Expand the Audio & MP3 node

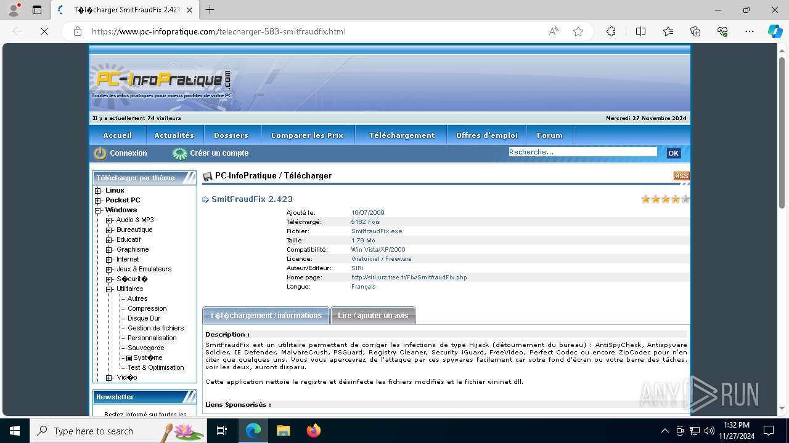(108, 220)
